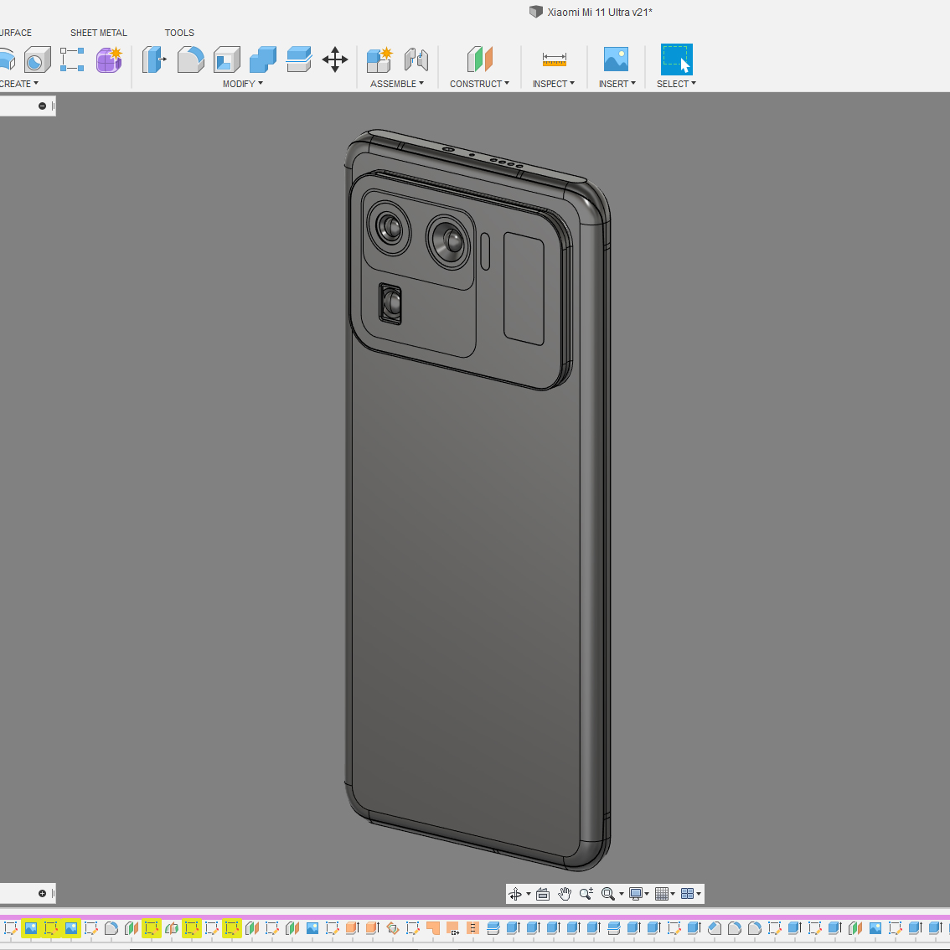950x950 pixels.
Task: Click the Look At icon
Action: pyautogui.click(x=543, y=894)
